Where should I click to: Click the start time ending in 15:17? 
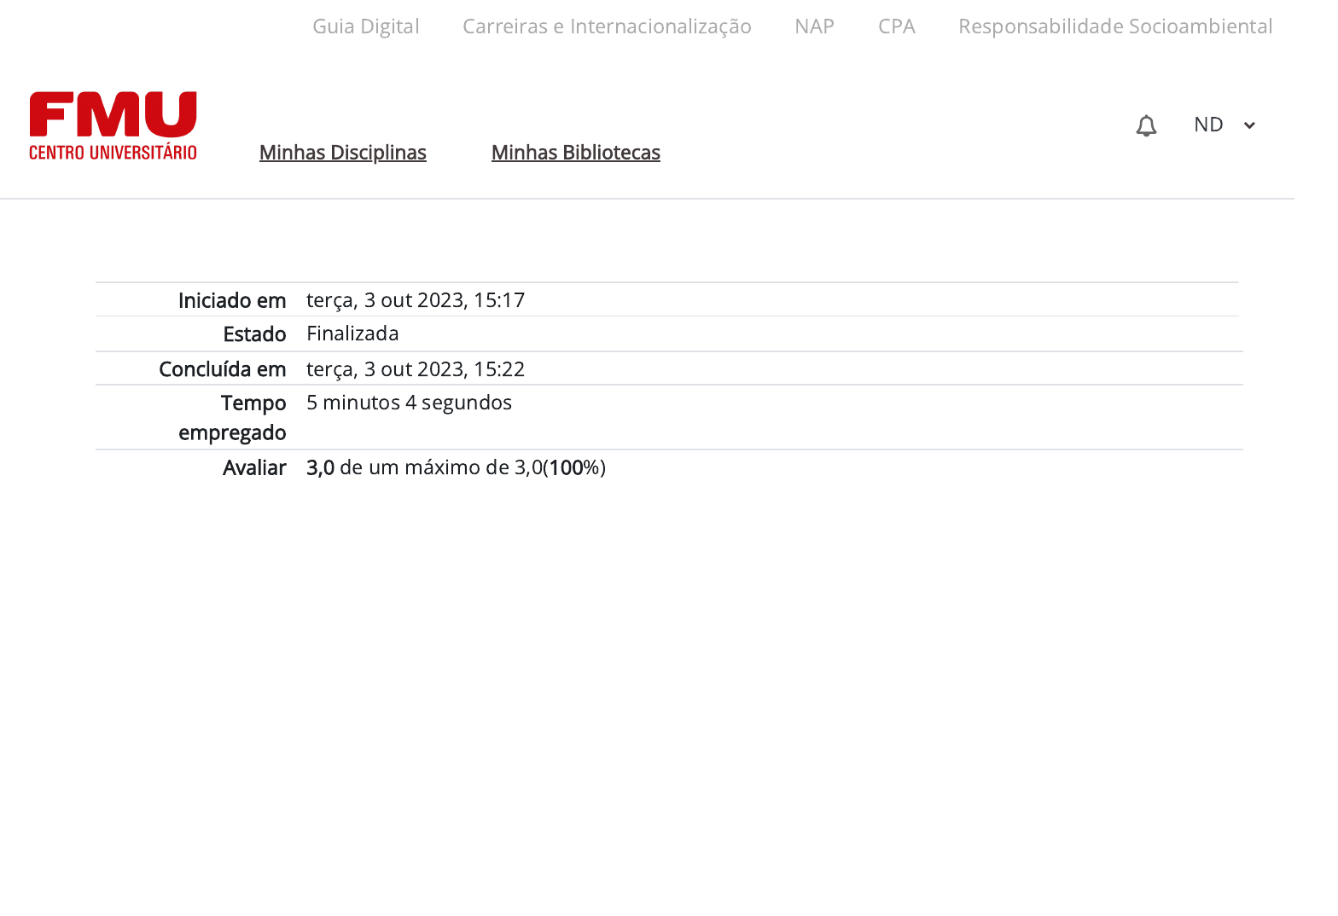coord(416,300)
